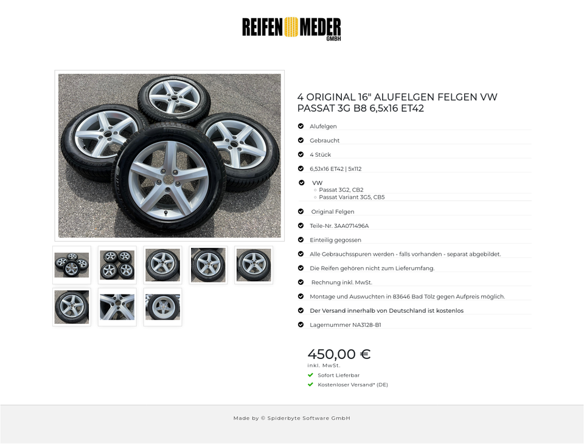The image size is (584, 444).
Task: Click the Spiderbyte Software GmbH footer link
Action: pyautogui.click(x=309, y=418)
